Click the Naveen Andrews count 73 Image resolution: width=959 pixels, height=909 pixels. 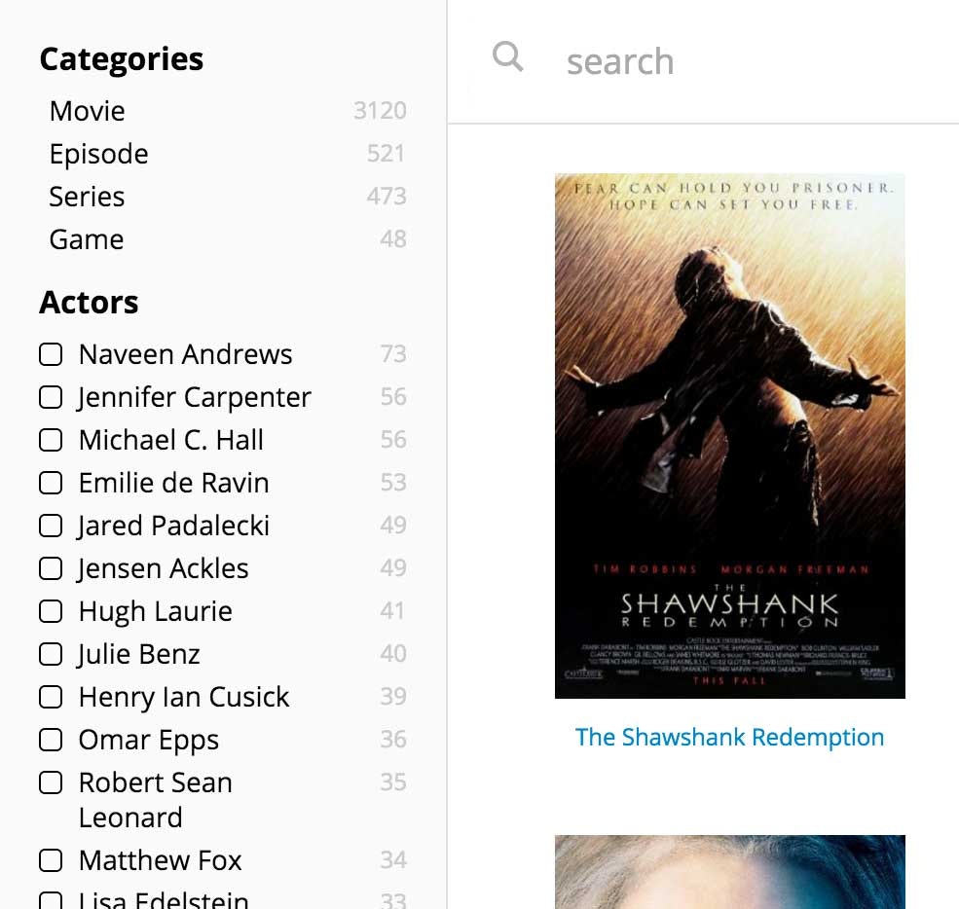pos(393,354)
